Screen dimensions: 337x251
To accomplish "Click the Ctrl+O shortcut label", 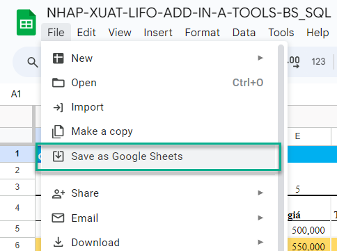I will click(248, 83).
